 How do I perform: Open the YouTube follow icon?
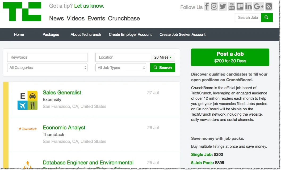coord(231,6)
